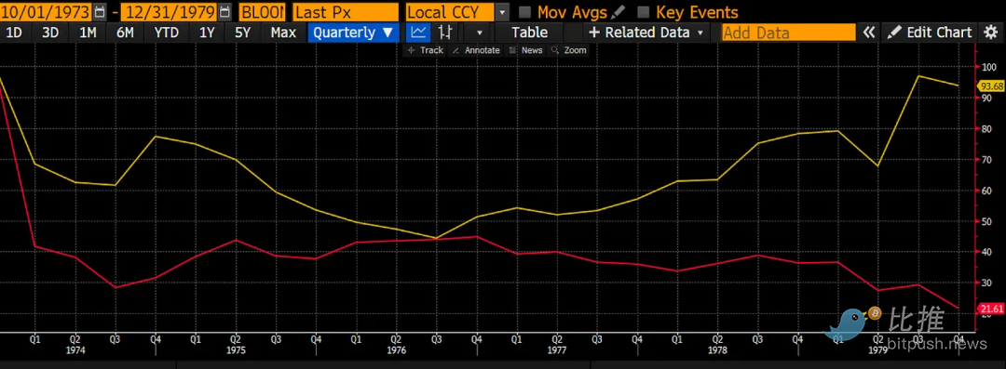This screenshot has height=369, width=1006.
Task: Activate the Track crosshair tool
Action: coord(425,50)
